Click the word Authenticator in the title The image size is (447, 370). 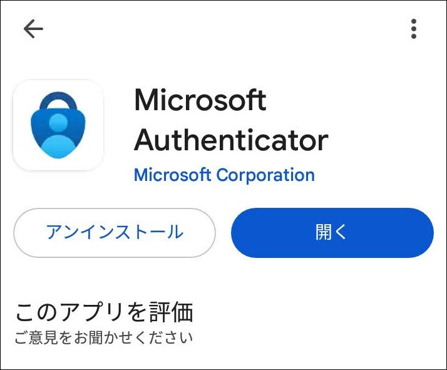(231, 140)
